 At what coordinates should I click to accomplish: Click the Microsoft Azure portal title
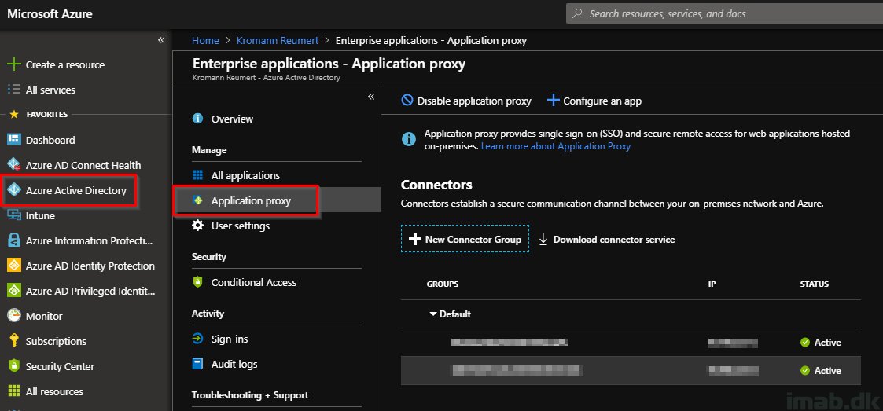(x=50, y=13)
